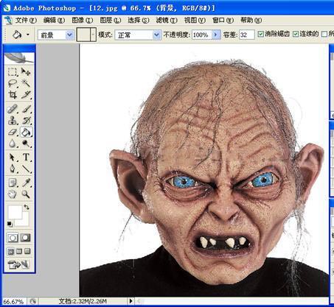334x307 pixels.
Task: Switch to Standard edit mode
Action: tap(13, 238)
